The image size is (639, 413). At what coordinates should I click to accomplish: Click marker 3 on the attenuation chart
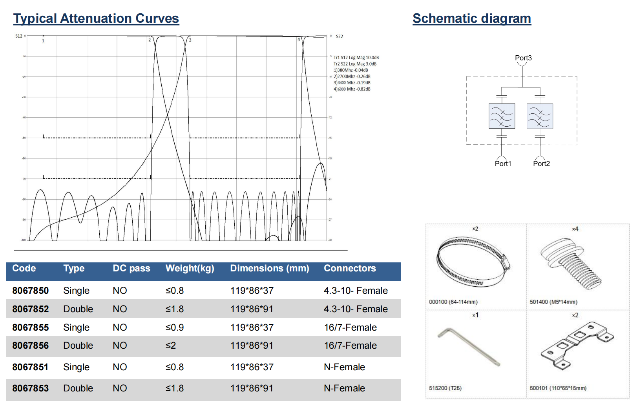click(190, 40)
